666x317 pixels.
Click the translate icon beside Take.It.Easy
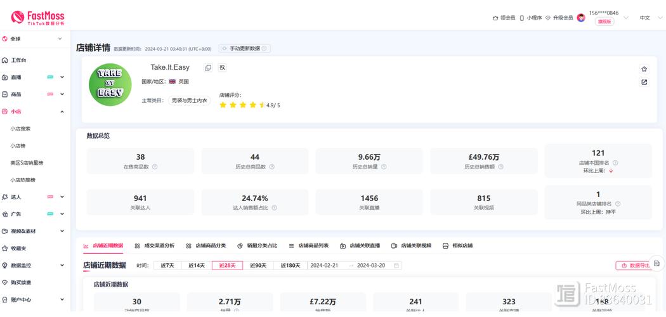223,68
